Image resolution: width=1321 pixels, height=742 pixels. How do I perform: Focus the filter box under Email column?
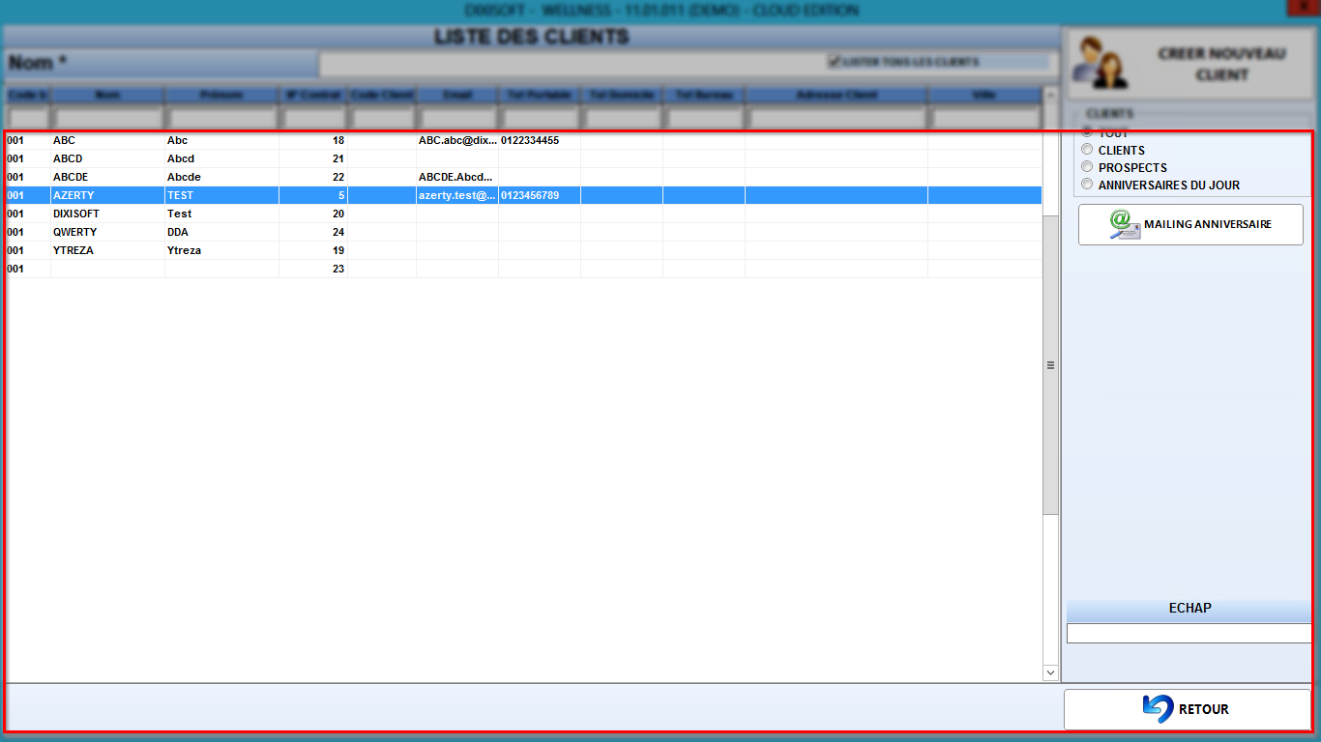[x=457, y=118]
